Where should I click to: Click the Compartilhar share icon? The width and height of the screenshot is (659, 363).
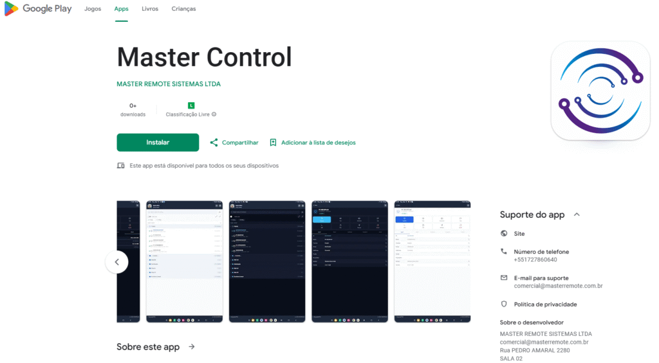tap(214, 143)
